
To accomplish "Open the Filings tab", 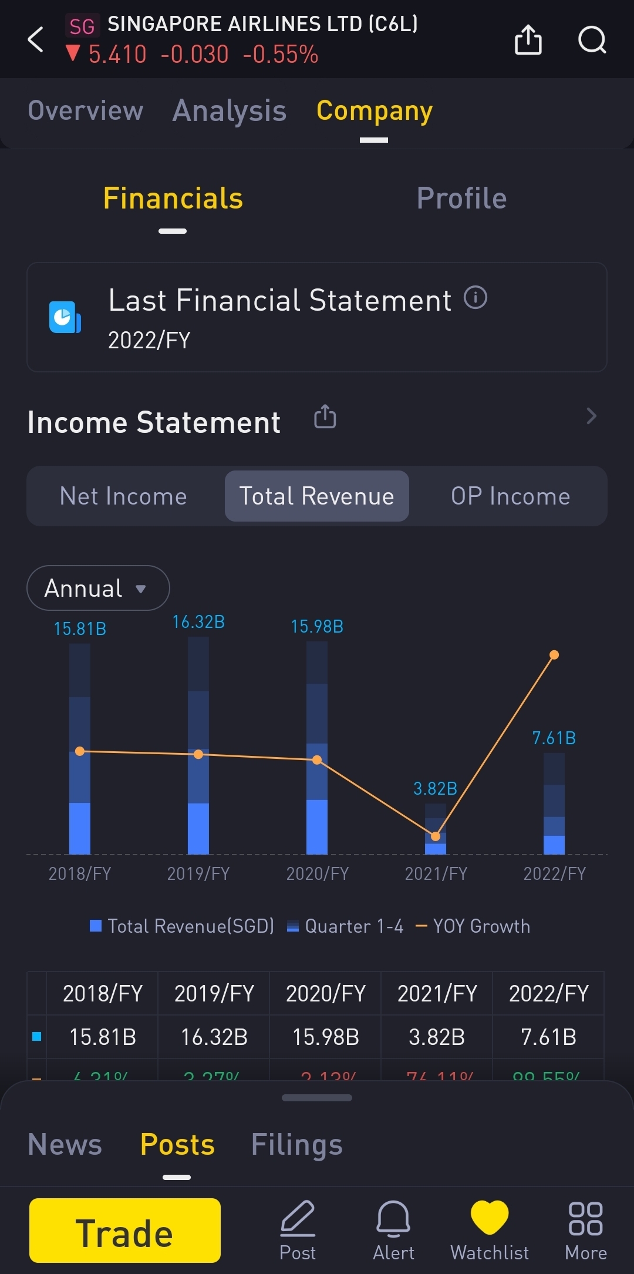I will click(x=296, y=1144).
